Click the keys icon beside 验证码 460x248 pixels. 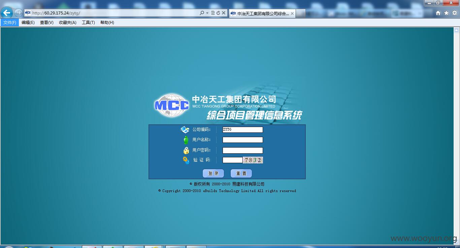(186, 160)
